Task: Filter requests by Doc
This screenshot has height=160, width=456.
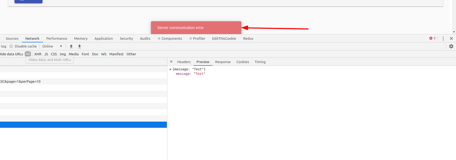Action: pos(95,54)
